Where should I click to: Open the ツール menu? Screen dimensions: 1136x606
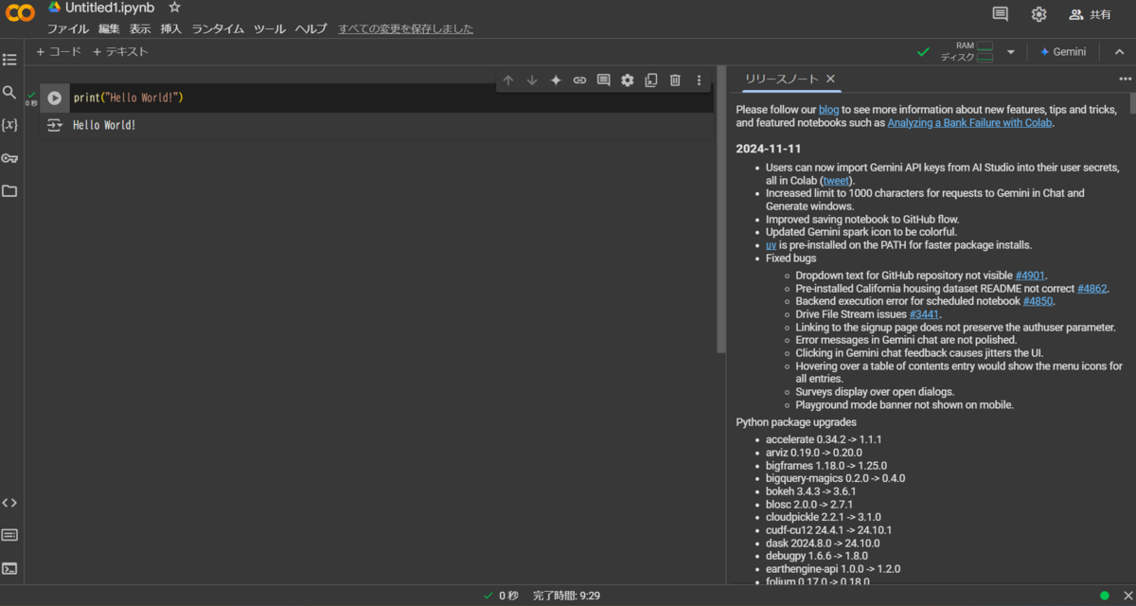pyautogui.click(x=270, y=28)
